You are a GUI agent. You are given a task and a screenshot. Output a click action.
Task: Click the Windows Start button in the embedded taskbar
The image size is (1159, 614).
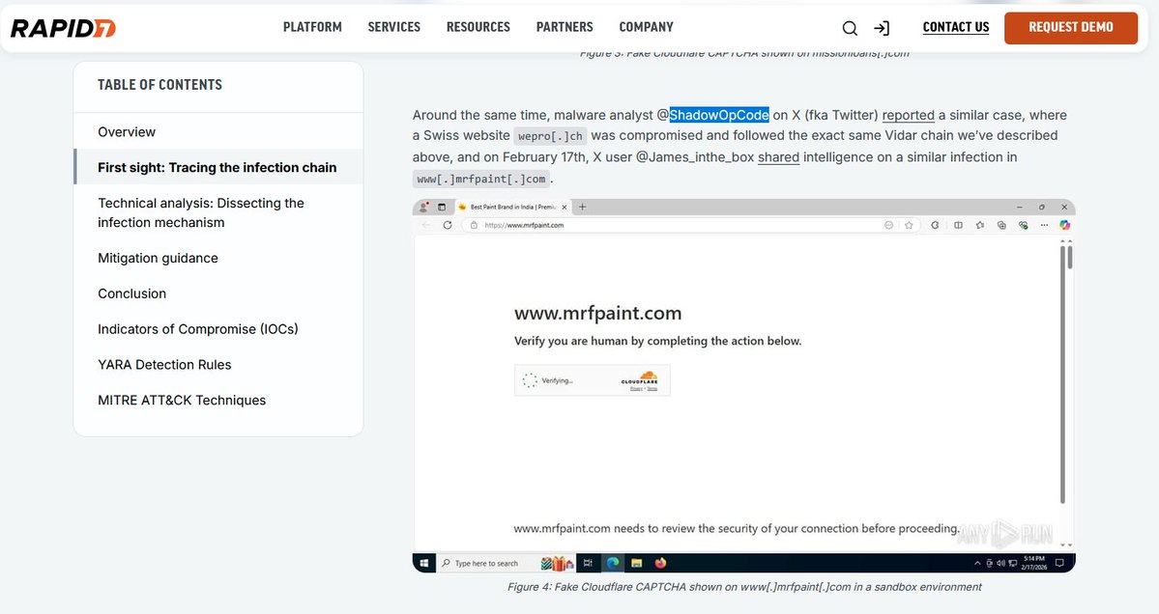(424, 563)
